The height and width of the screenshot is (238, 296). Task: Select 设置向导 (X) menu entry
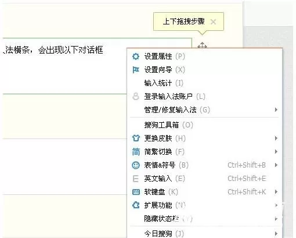click(205, 70)
